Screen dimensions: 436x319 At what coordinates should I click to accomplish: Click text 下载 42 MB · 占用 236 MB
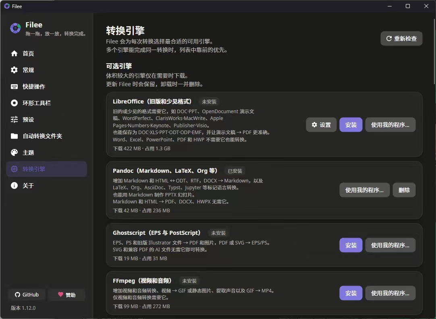pos(141,210)
